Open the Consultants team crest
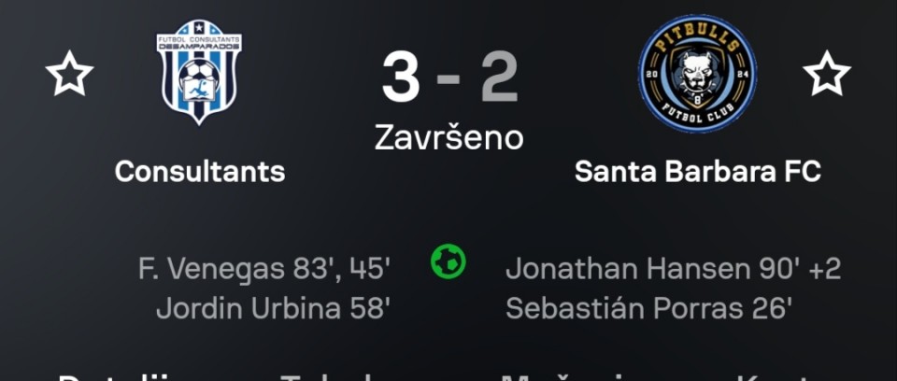 click(199, 72)
